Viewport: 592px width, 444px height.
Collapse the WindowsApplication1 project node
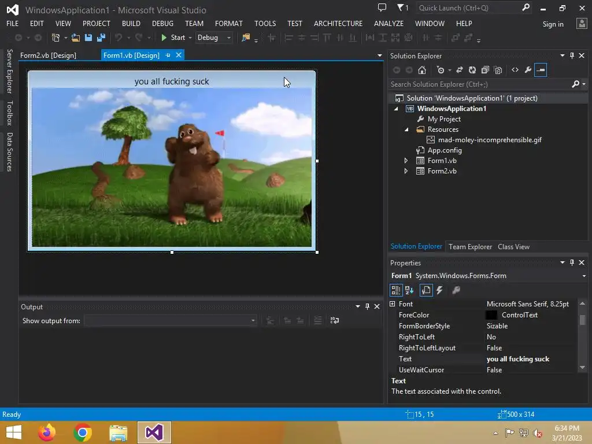point(396,109)
